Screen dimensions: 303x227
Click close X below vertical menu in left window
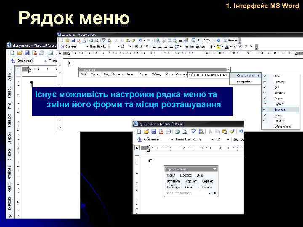[x=10, y=216]
